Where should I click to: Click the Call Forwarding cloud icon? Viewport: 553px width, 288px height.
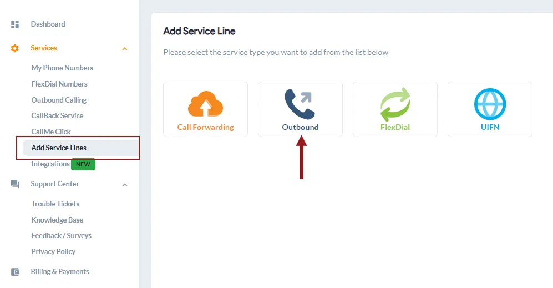click(205, 104)
